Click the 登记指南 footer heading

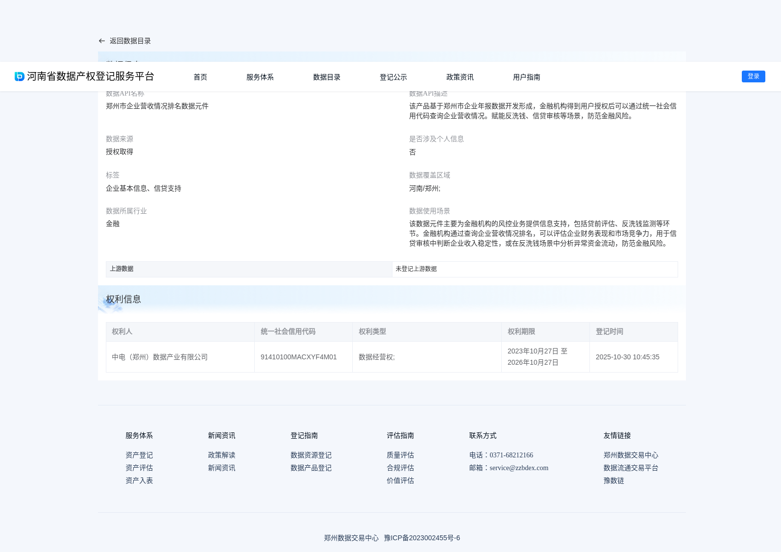(x=304, y=436)
